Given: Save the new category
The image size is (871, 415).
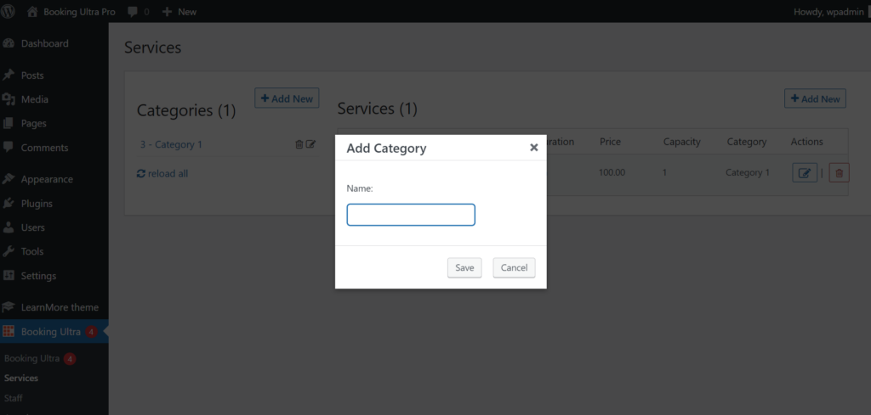Looking at the screenshot, I should [x=464, y=267].
